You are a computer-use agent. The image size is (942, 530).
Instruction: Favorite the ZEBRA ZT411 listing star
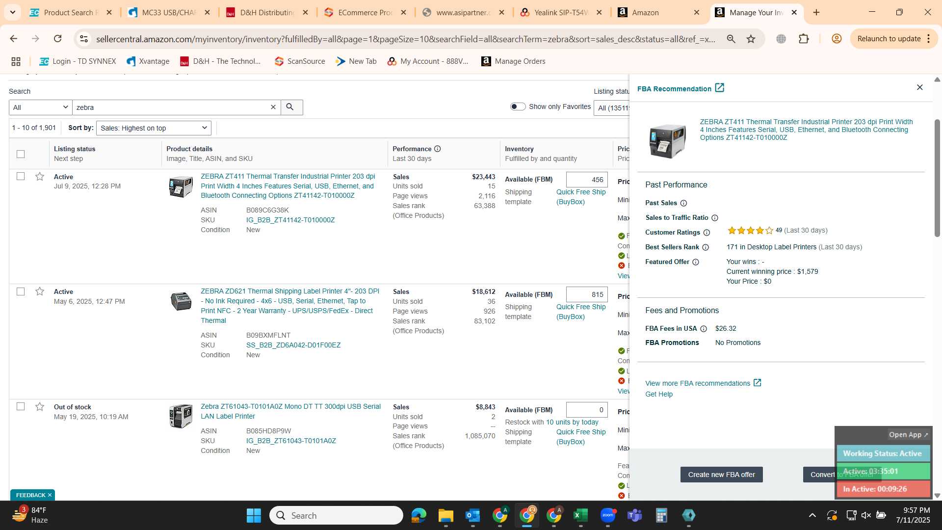40,177
